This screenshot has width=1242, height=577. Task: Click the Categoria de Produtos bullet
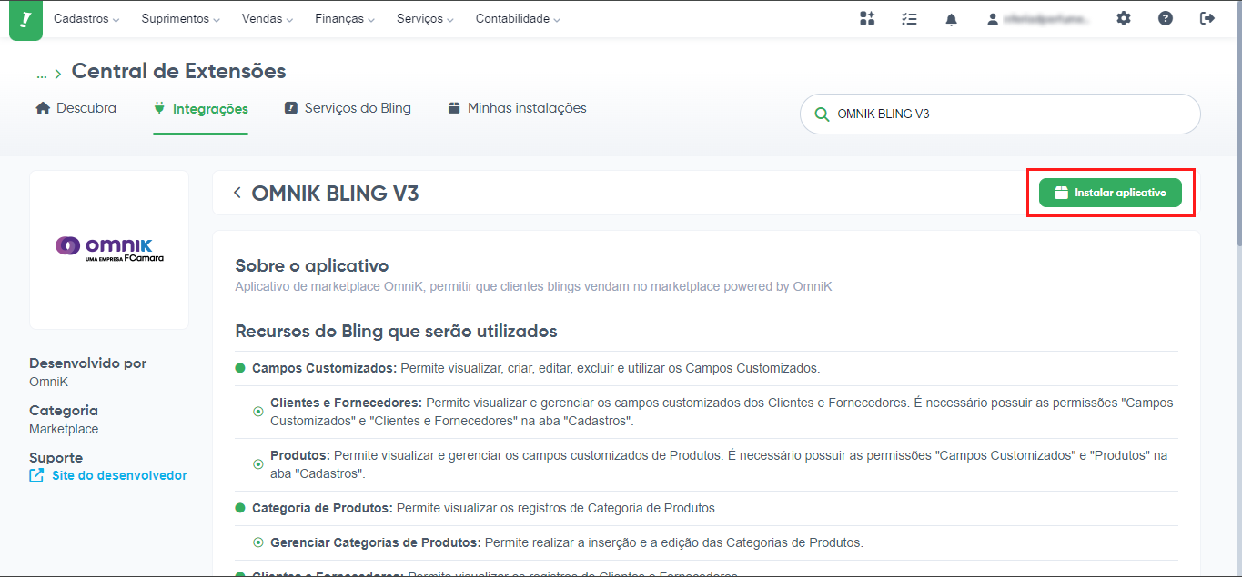coord(240,508)
